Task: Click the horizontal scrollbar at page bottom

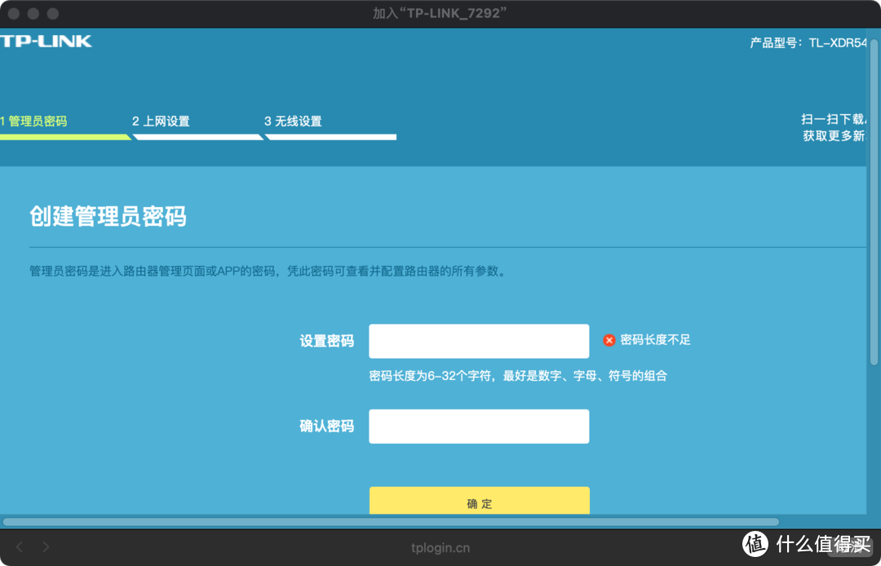Action: pyautogui.click(x=392, y=522)
